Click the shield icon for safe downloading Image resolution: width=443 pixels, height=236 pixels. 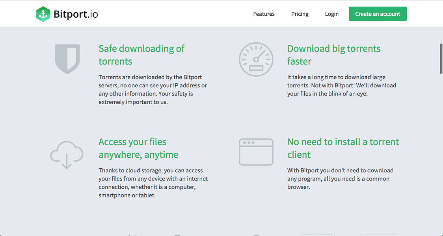click(67, 59)
